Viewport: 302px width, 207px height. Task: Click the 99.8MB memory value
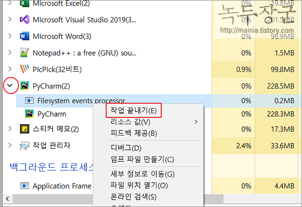(x=283, y=69)
